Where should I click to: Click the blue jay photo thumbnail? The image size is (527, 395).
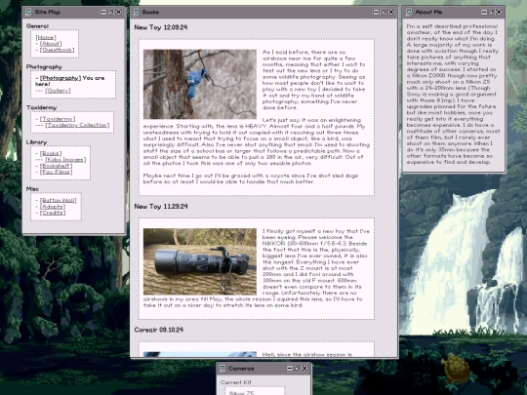[200, 84]
